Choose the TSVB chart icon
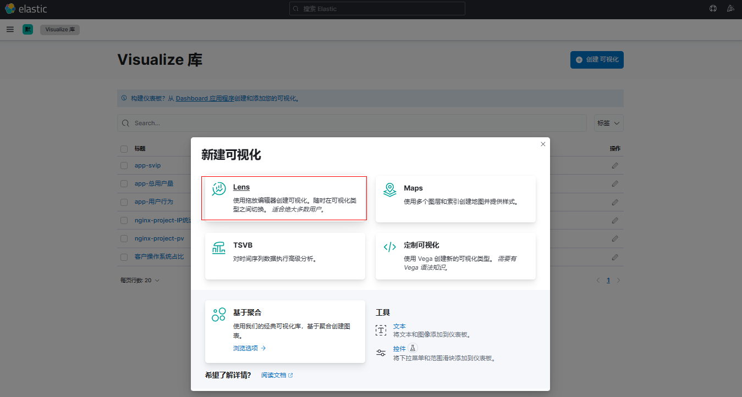Image resolution: width=742 pixels, height=397 pixels. point(219,247)
